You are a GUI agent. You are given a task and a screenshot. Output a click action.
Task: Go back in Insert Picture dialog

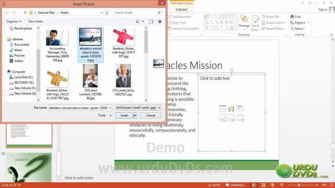[7, 13]
